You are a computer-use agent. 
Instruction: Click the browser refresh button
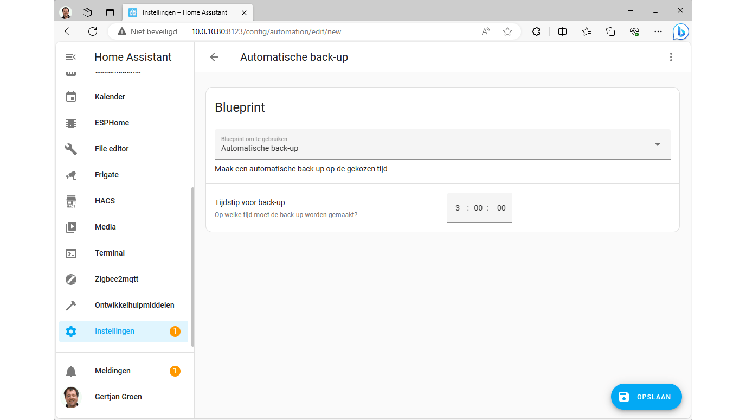(93, 31)
